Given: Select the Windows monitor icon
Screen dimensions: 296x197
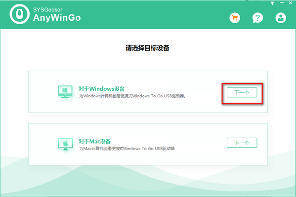Looking at the screenshot, I should pyautogui.click(x=65, y=92).
